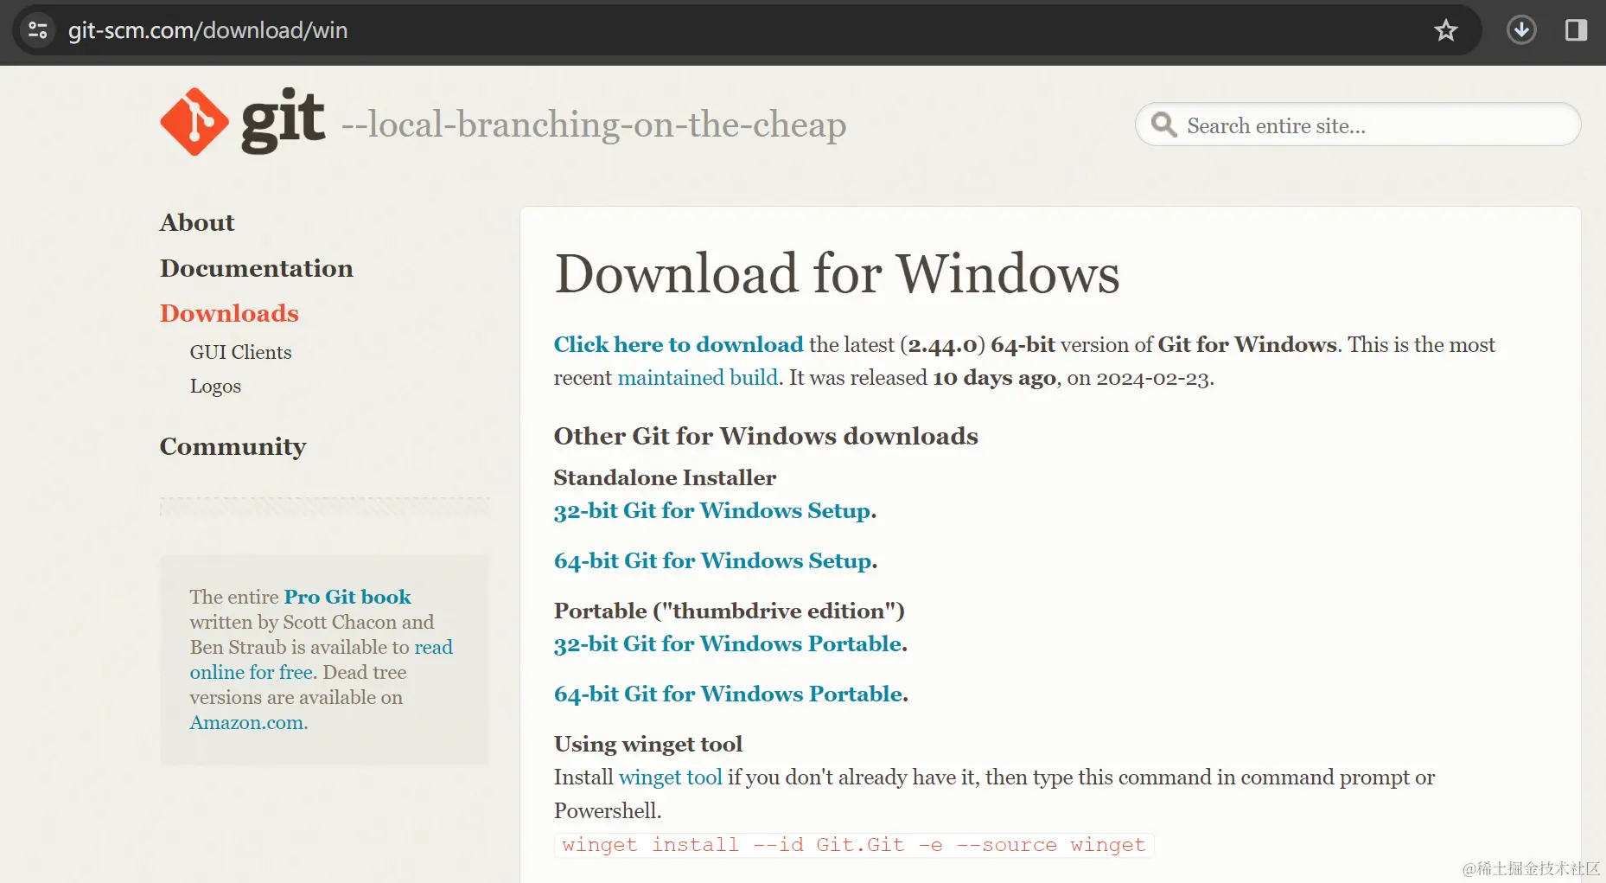
Task: Toggle the browser side panel icon
Action: point(1576,30)
